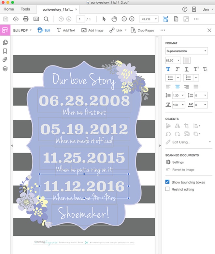Click the email envelope icon
The image size is (215, 254).
pos(36,19)
